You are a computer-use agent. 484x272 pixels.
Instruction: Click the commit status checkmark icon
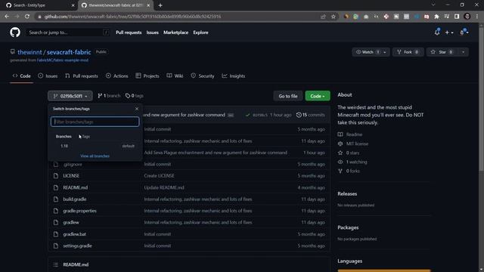click(247, 115)
